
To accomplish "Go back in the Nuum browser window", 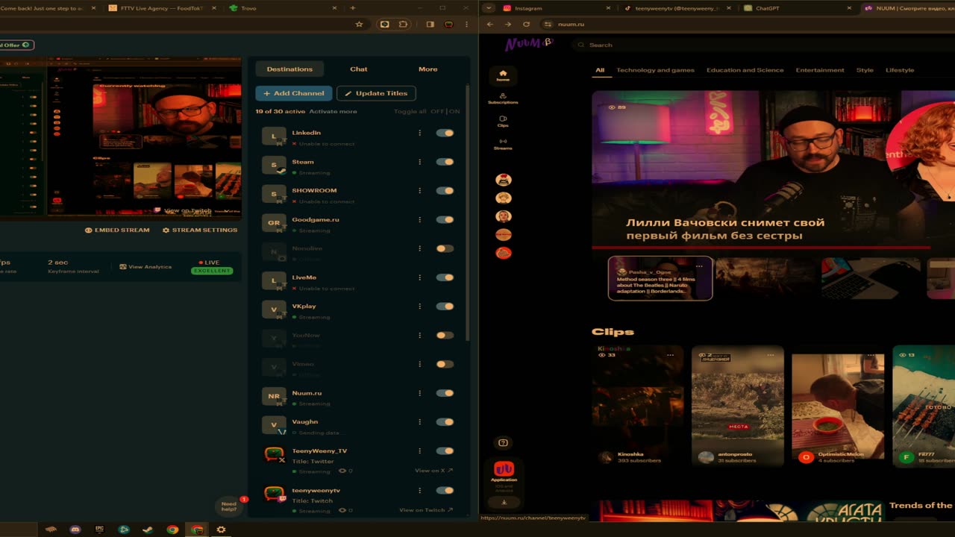I will point(490,24).
